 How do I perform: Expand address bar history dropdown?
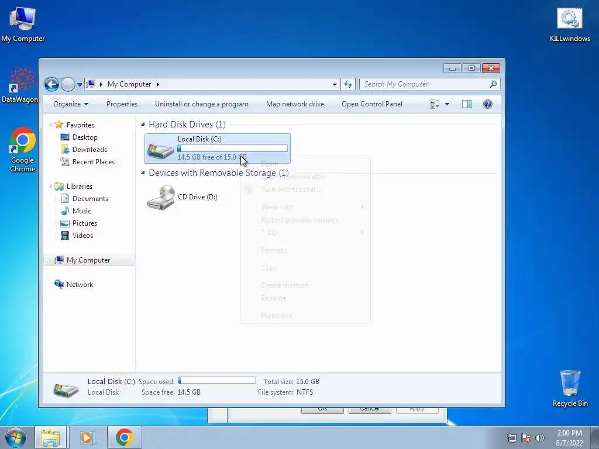(335, 84)
